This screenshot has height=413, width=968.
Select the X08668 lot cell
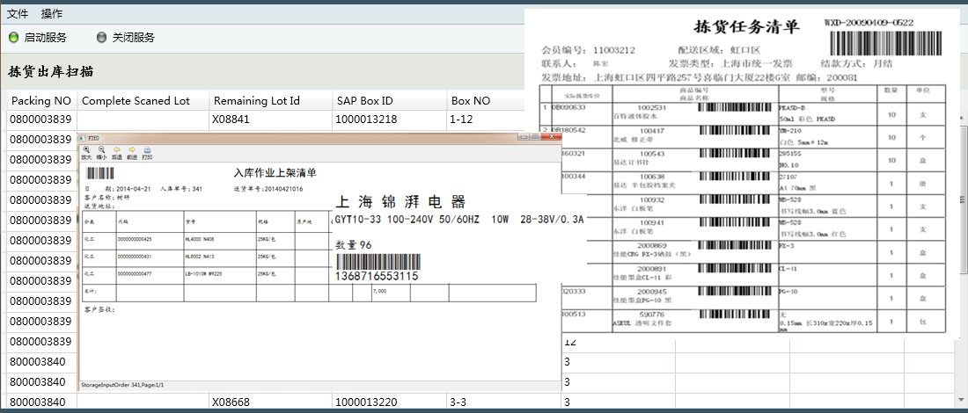(270, 402)
